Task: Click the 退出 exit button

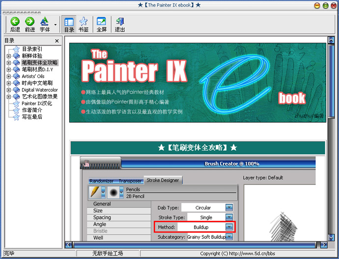Action: [x=120, y=25]
